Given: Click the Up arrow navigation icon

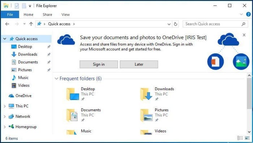Looking at the screenshot, I should pyautogui.click(x=31, y=24).
